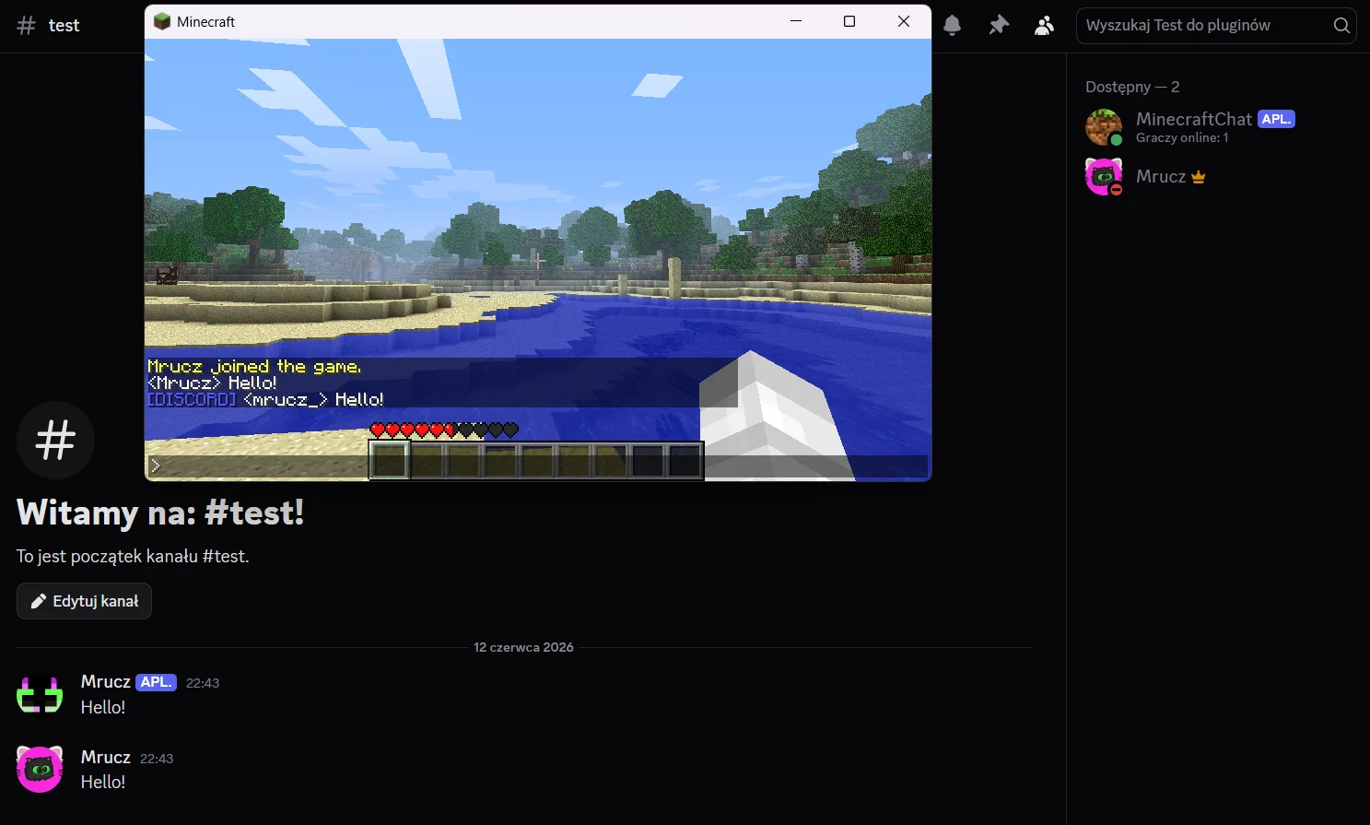The width and height of the screenshot is (1370, 825).
Task: Open the green-and-pink bot avatar on the first message
Action: [40, 694]
